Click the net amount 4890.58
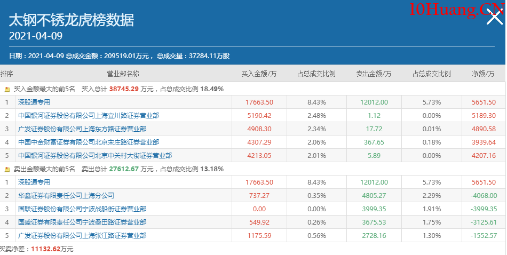The image size is (507, 255). [484, 129]
